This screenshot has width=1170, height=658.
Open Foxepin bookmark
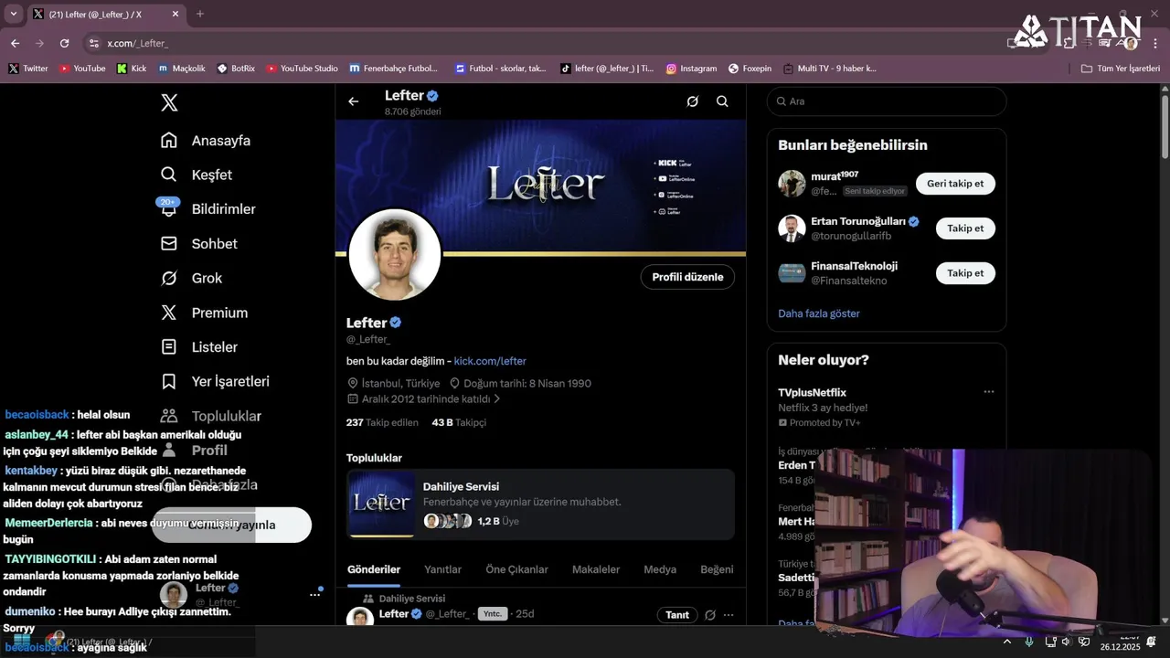click(x=750, y=69)
